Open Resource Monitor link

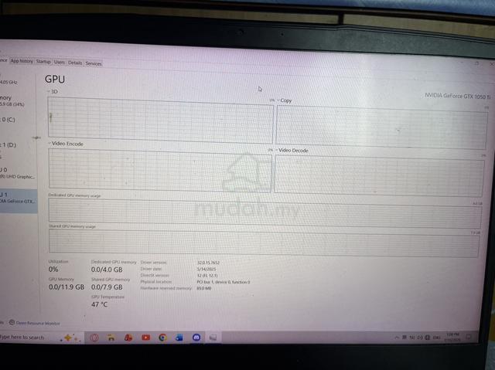[x=38, y=323]
